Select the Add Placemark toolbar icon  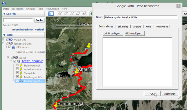pos(60,14)
